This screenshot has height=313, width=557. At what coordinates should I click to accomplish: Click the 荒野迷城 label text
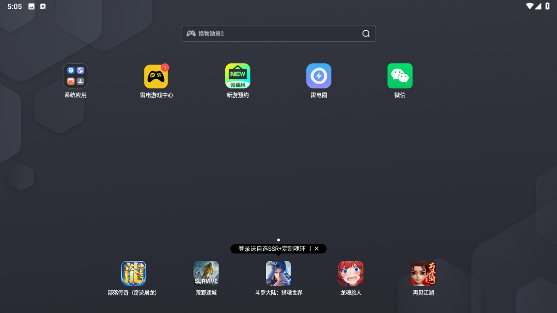coord(206,292)
